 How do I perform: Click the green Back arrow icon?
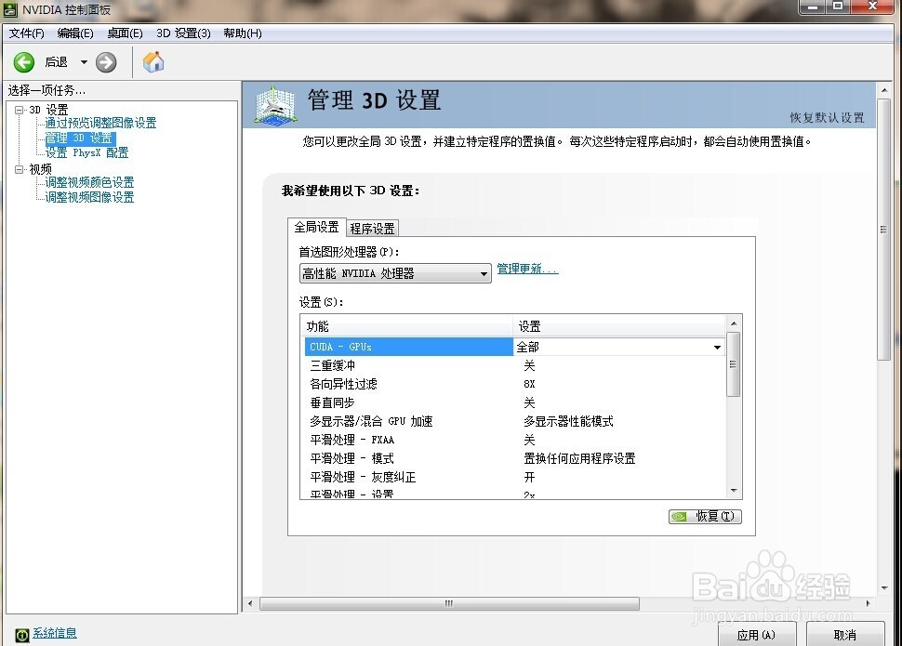24,62
